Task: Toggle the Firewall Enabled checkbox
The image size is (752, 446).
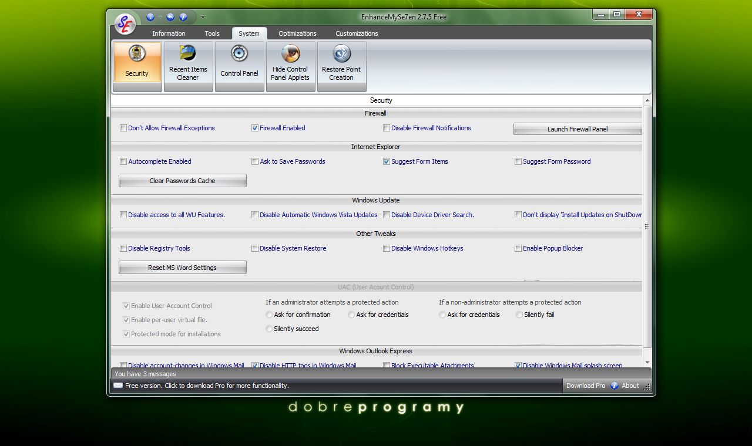Action: coord(255,128)
